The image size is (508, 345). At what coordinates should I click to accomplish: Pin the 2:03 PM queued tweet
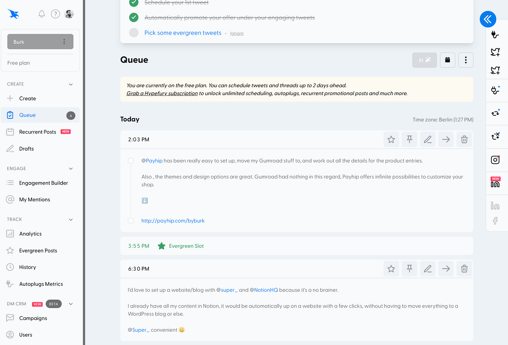pos(410,140)
